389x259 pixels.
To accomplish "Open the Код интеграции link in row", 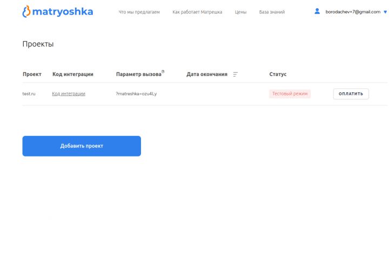I will click(69, 94).
